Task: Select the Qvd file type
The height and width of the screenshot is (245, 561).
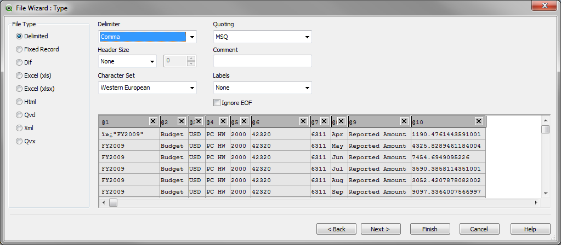Action: coord(25,115)
